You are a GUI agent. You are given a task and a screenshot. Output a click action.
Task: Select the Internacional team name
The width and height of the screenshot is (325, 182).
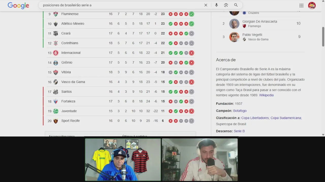pos(71,53)
